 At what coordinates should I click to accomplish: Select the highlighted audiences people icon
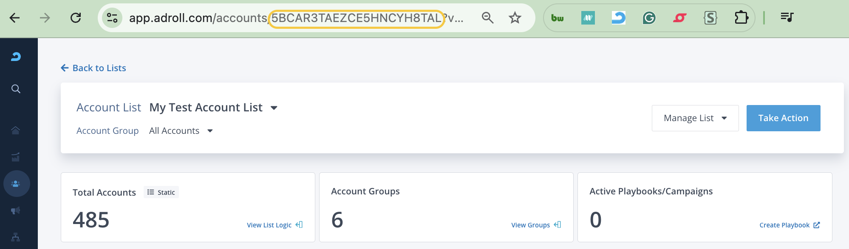(x=16, y=184)
